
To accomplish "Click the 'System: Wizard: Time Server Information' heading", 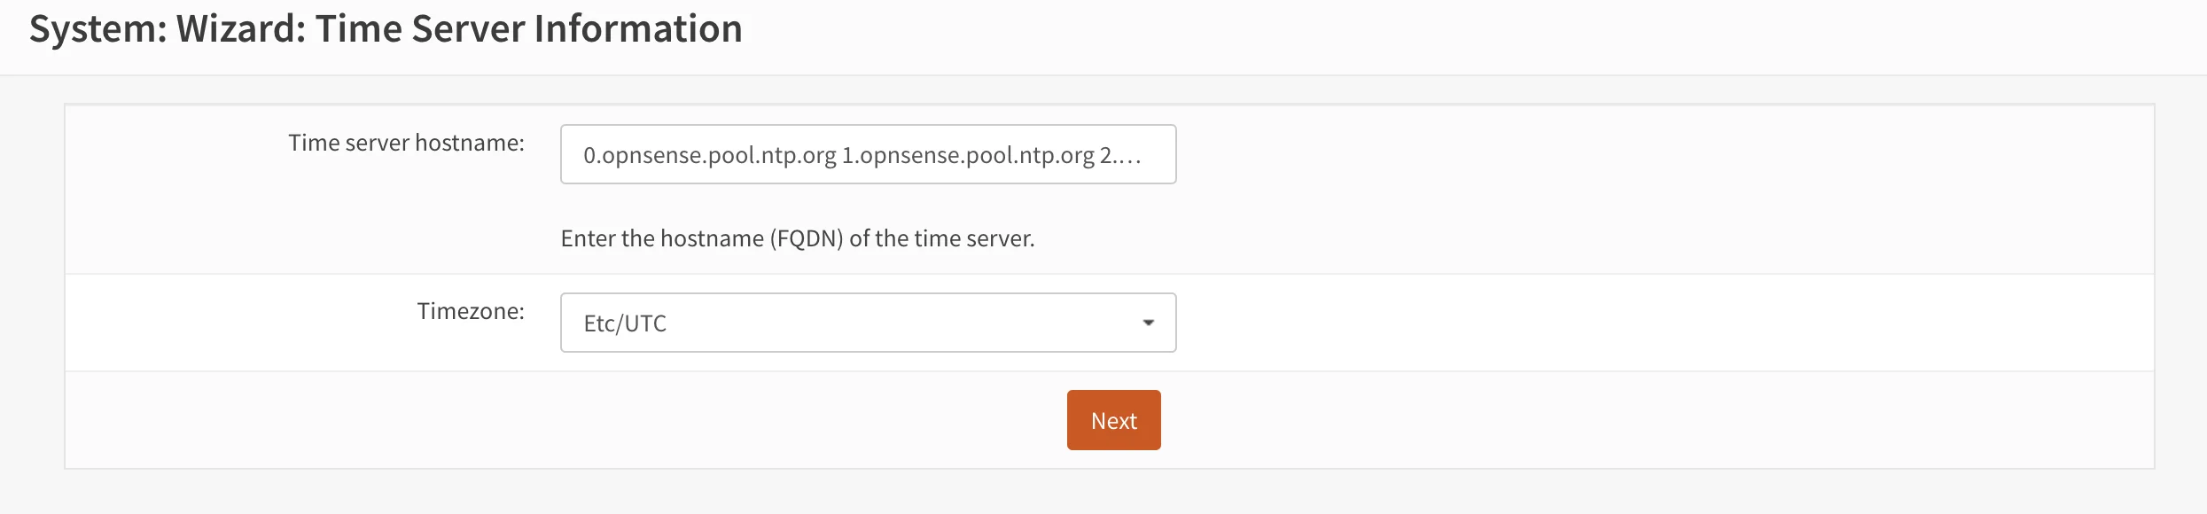I will click(x=386, y=29).
